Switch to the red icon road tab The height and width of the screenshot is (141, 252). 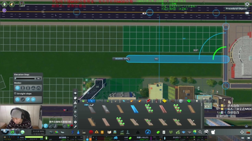coord(148,101)
